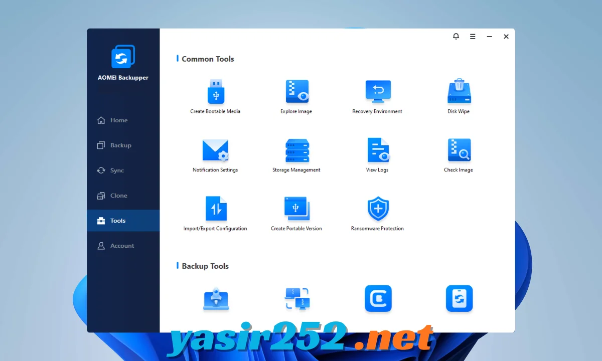Click the AOMEI Backupper logo

123,57
